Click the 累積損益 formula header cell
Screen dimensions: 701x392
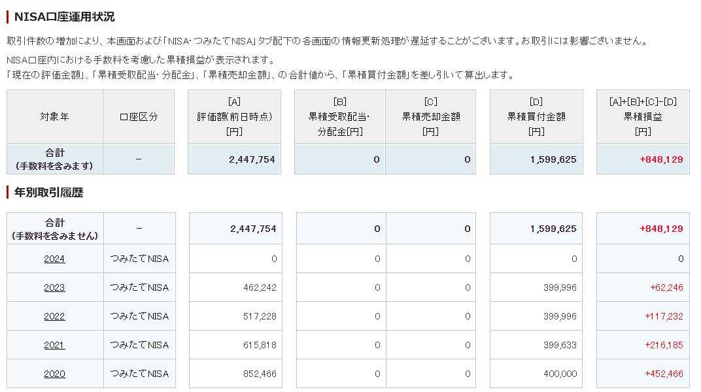643,117
